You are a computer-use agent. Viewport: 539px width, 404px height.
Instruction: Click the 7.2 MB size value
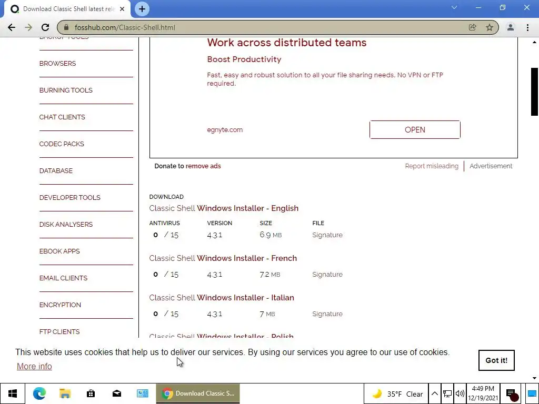pyautogui.click(x=270, y=275)
